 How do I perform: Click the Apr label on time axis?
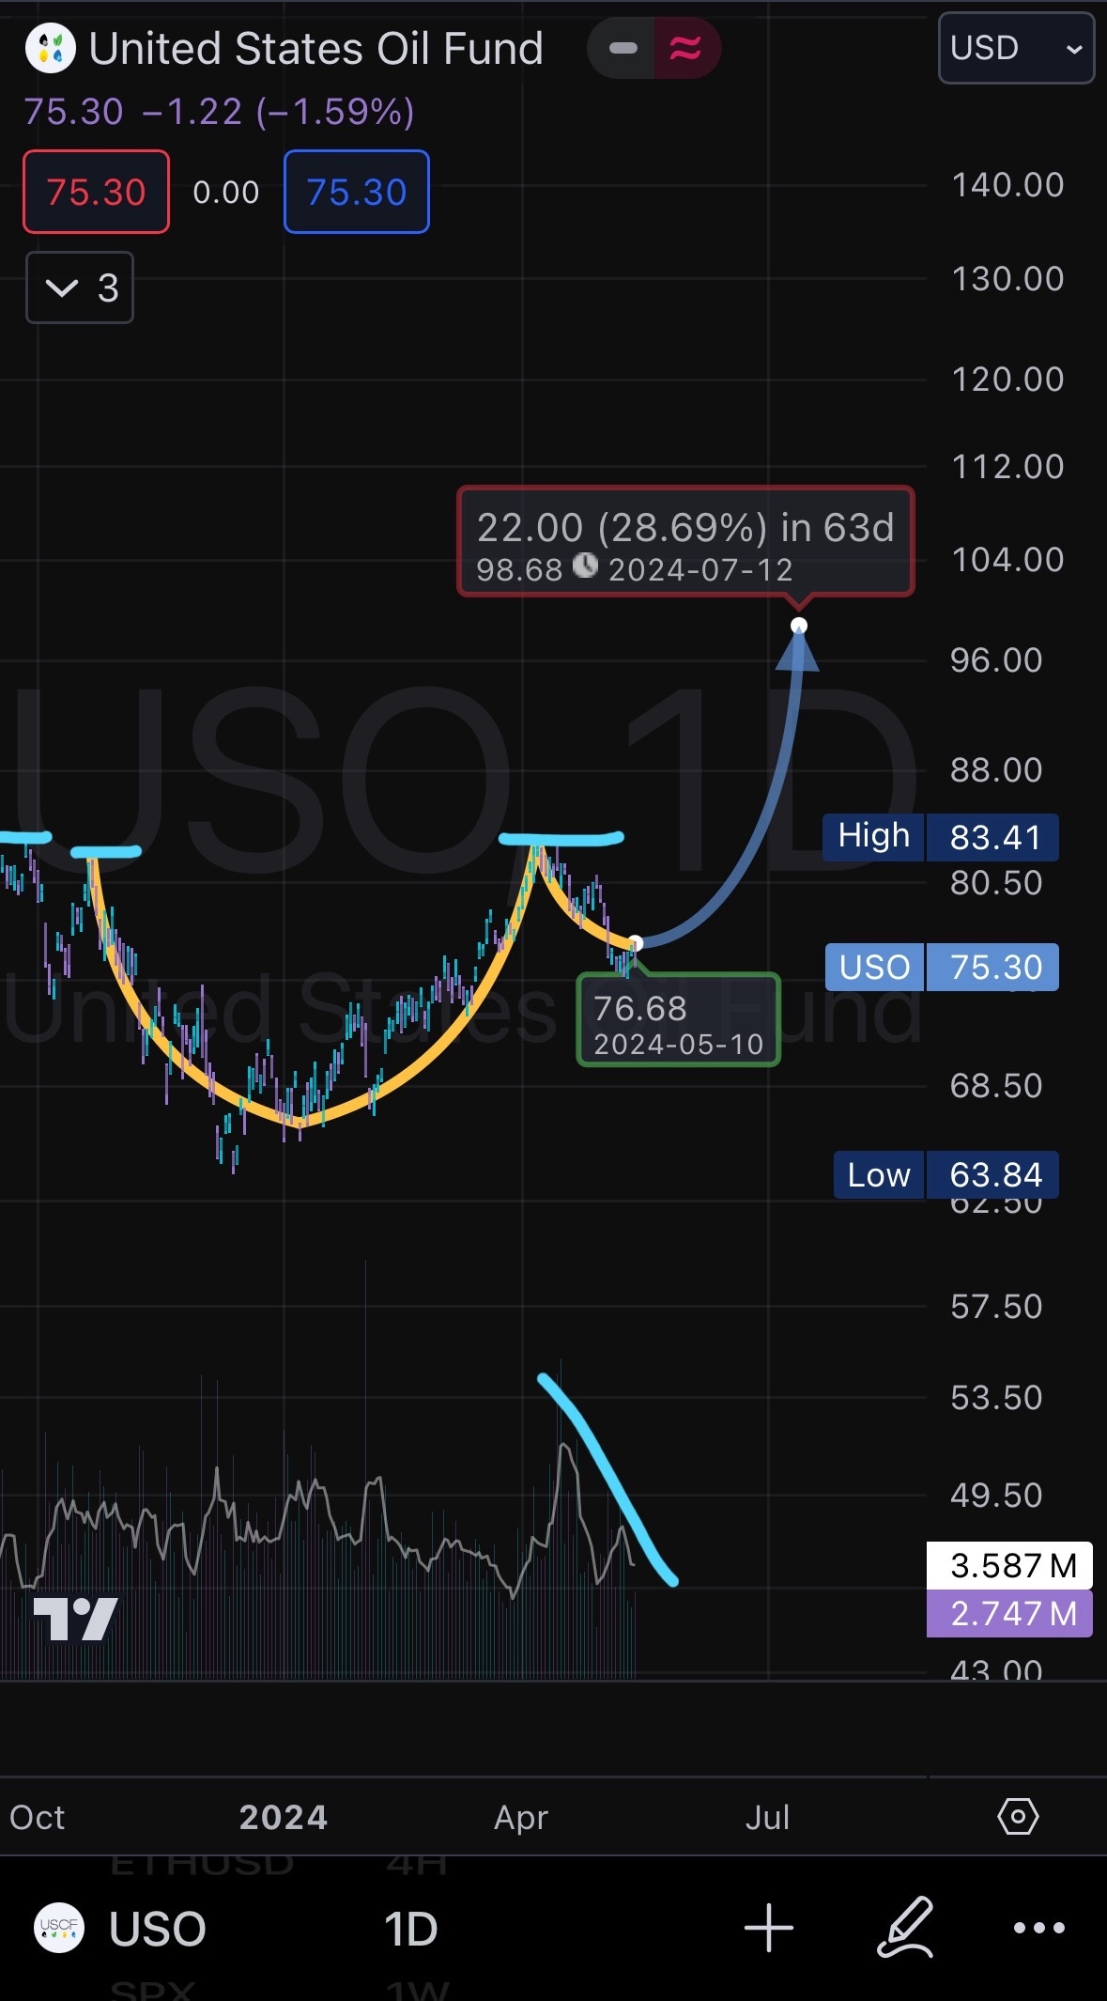(x=521, y=1818)
